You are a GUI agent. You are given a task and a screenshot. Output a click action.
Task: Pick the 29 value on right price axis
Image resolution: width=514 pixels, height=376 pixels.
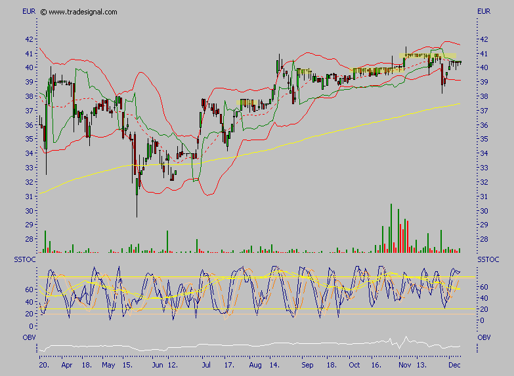click(x=484, y=225)
